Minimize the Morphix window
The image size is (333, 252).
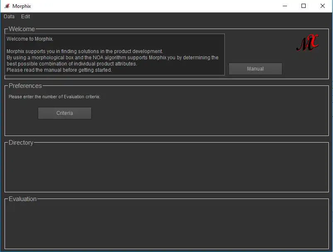[285, 6]
